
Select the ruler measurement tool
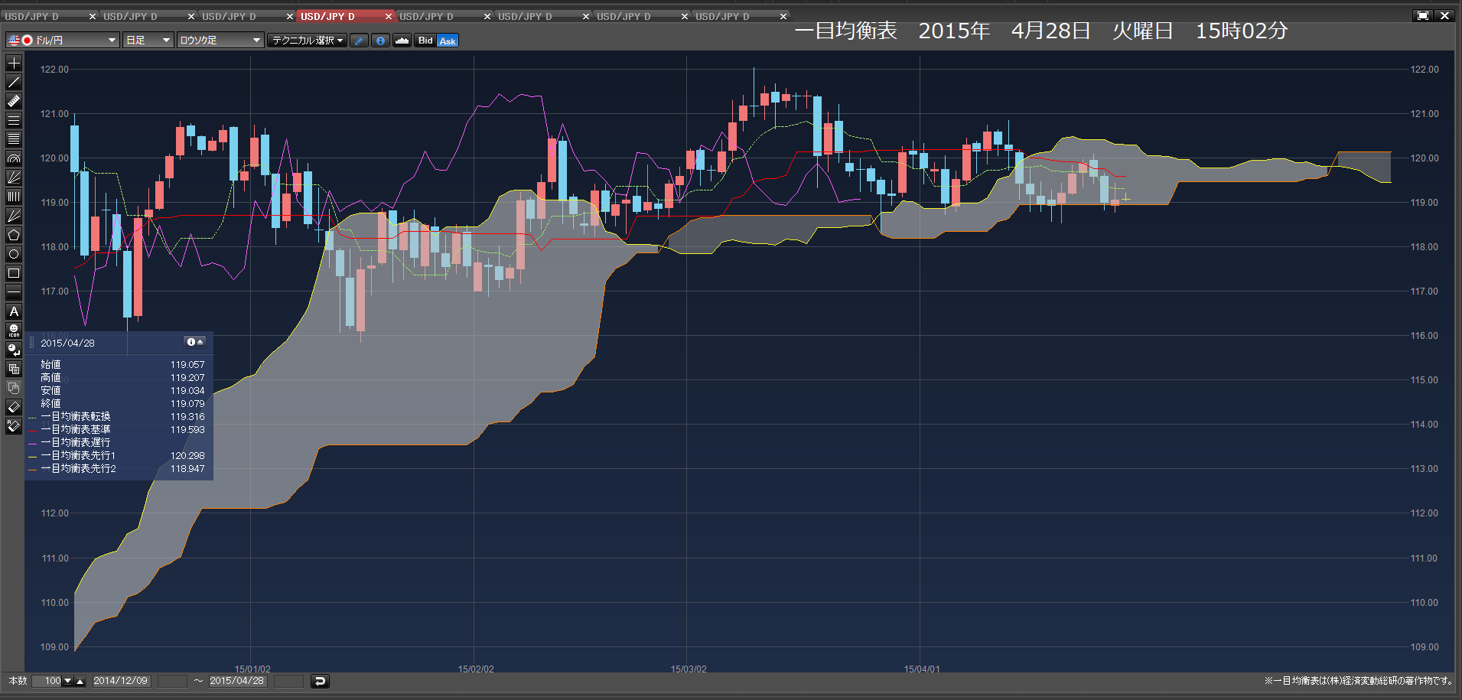[x=14, y=101]
